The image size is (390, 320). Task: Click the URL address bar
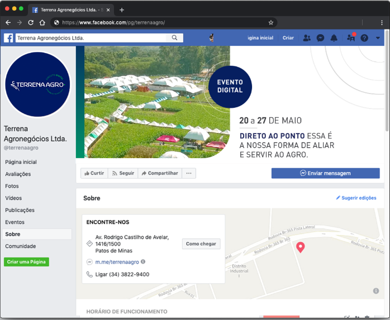coord(164,23)
